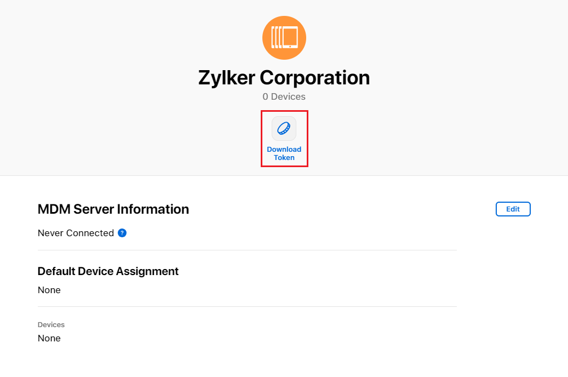The image size is (568, 377).
Task: Expand the Devices section details
Action: (51, 324)
